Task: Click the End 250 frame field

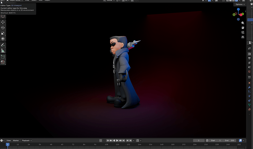Action: click(230, 141)
